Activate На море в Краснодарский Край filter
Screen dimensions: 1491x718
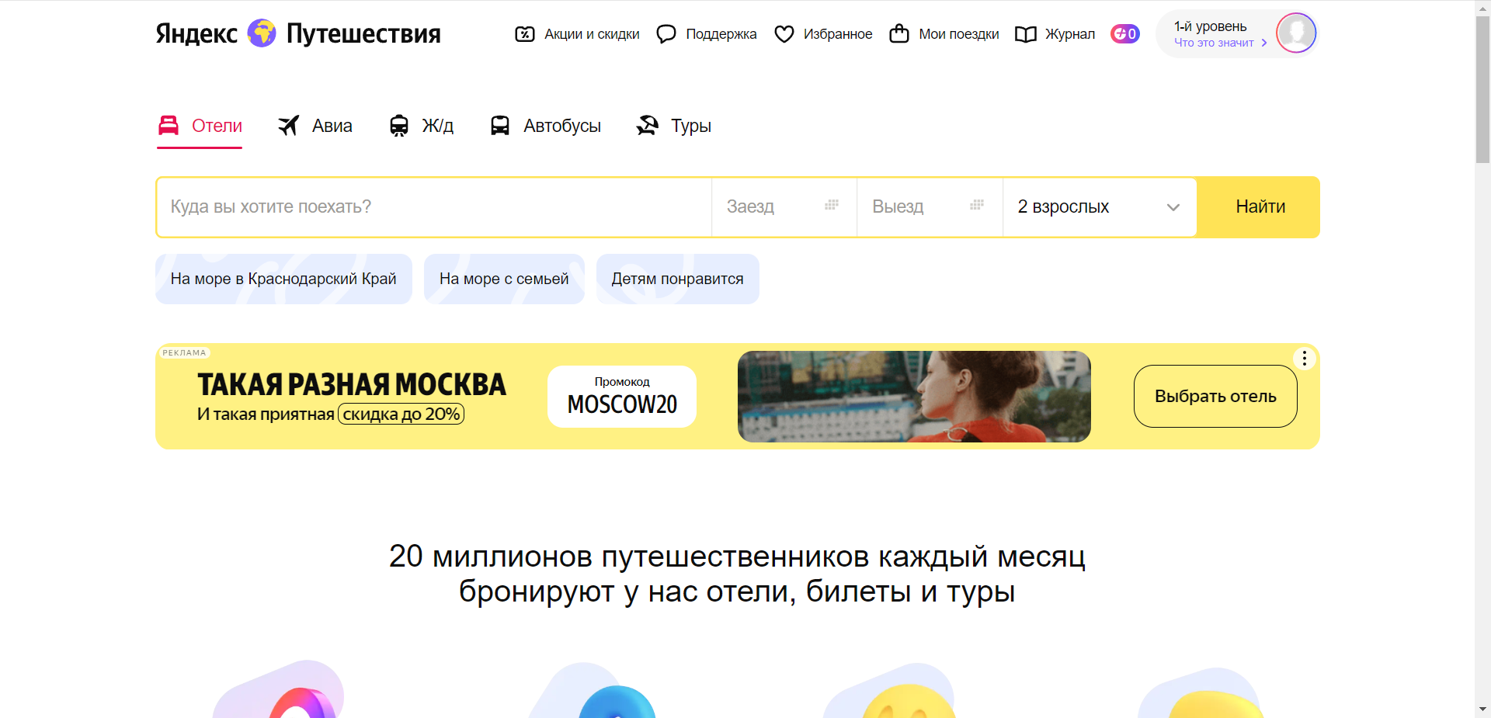click(283, 278)
